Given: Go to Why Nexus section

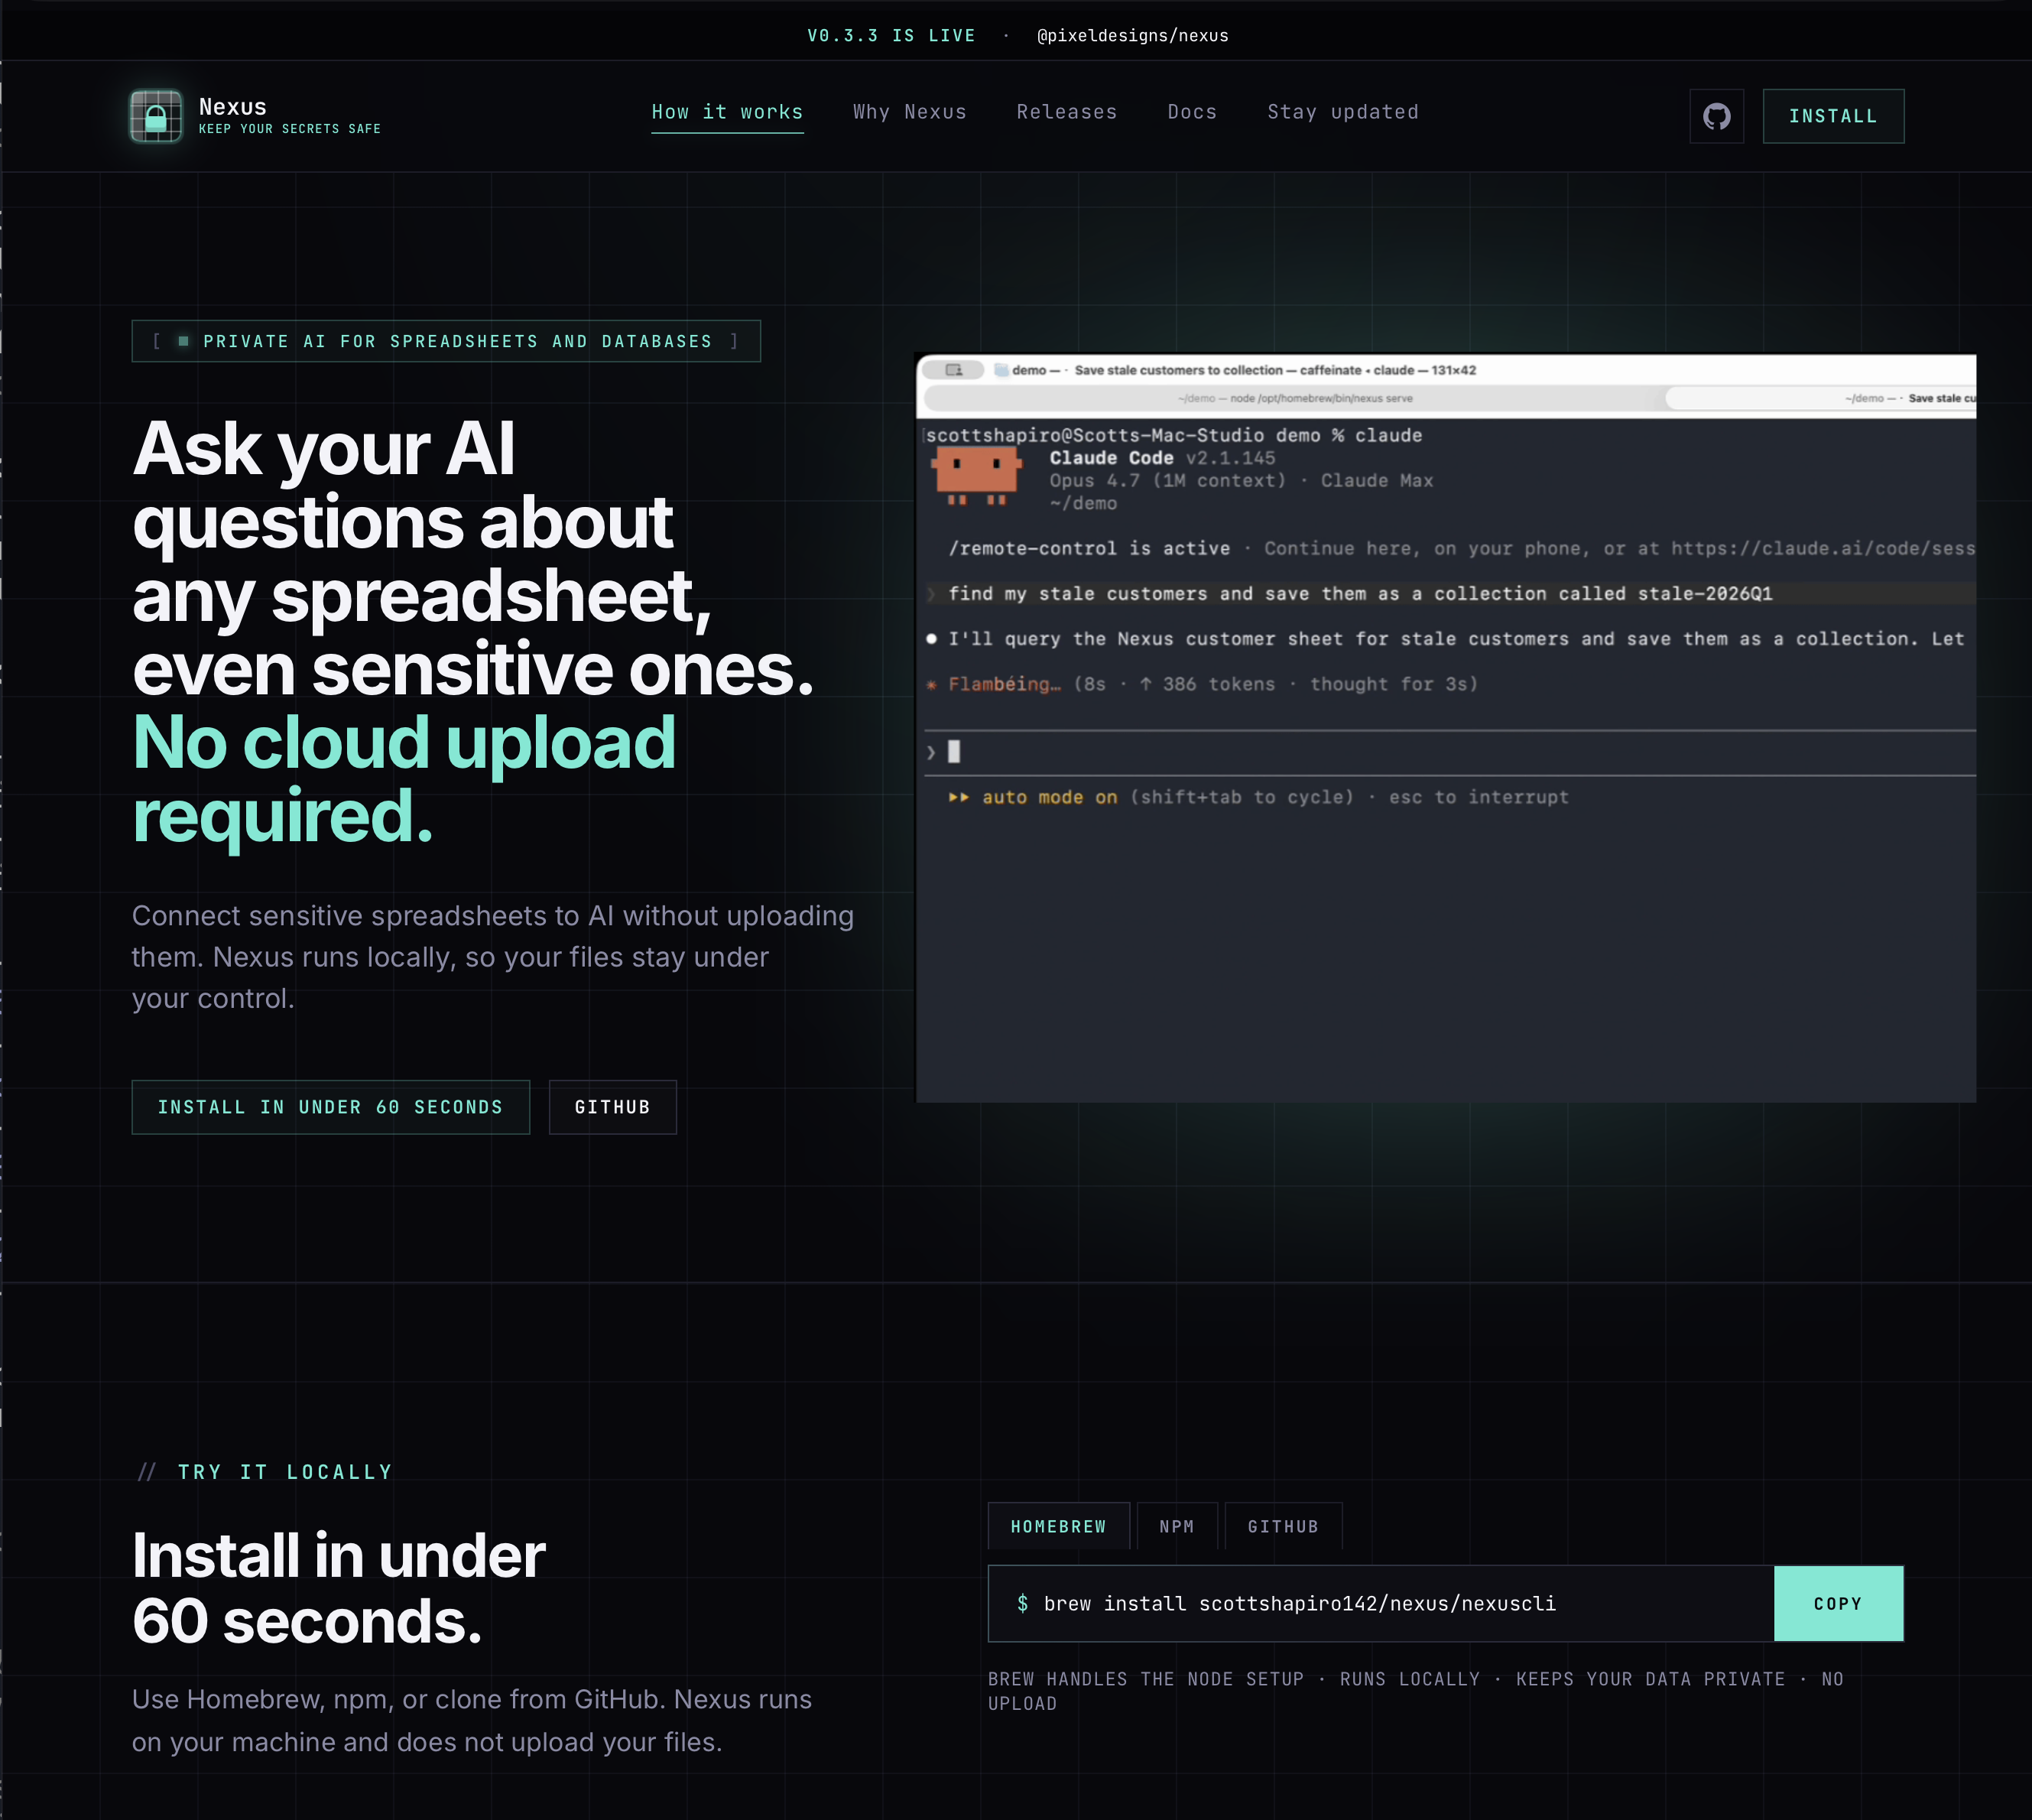Looking at the screenshot, I should [x=910, y=112].
